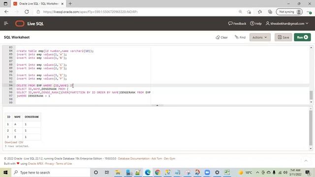Open the Favorites list

(x=260, y=12)
